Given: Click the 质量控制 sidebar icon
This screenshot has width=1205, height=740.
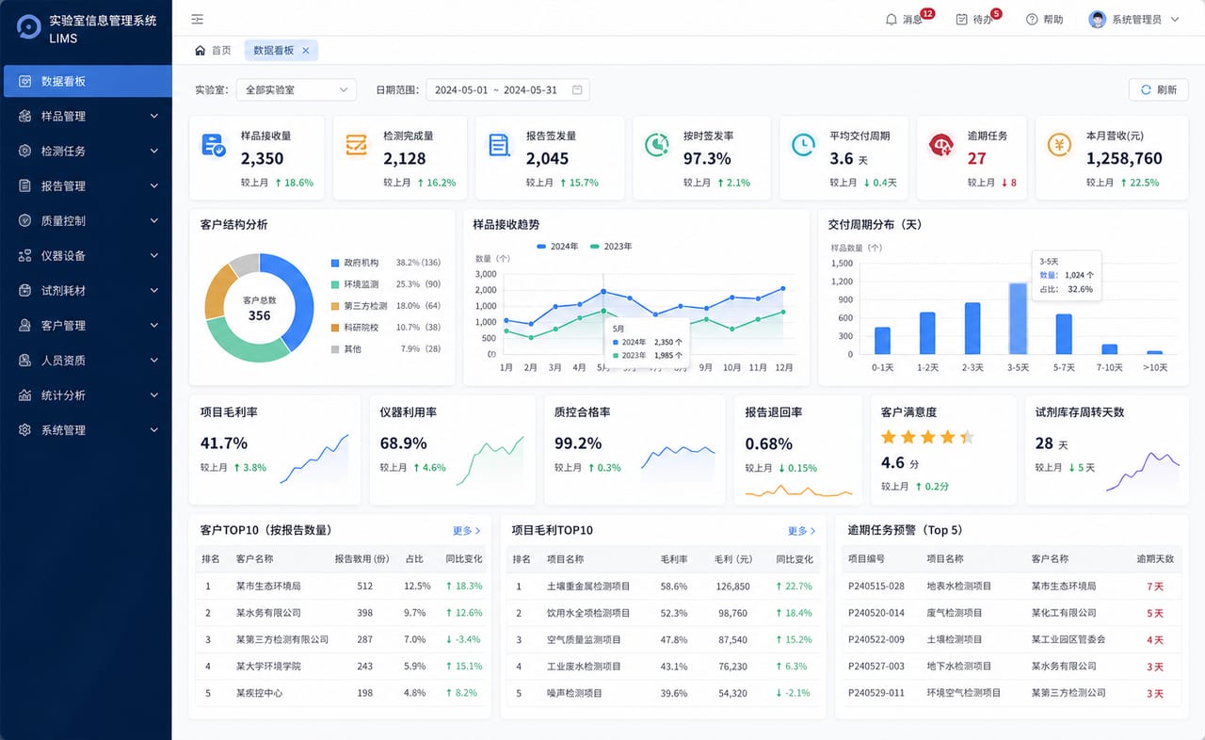Looking at the screenshot, I should coord(24,220).
